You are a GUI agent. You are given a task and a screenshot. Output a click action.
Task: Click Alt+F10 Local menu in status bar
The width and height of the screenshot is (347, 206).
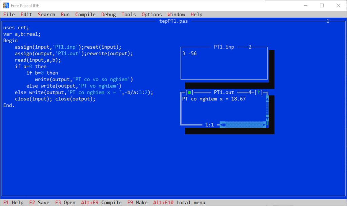coord(179,203)
